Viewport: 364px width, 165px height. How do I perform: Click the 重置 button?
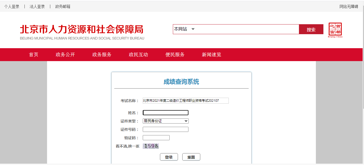(191, 157)
